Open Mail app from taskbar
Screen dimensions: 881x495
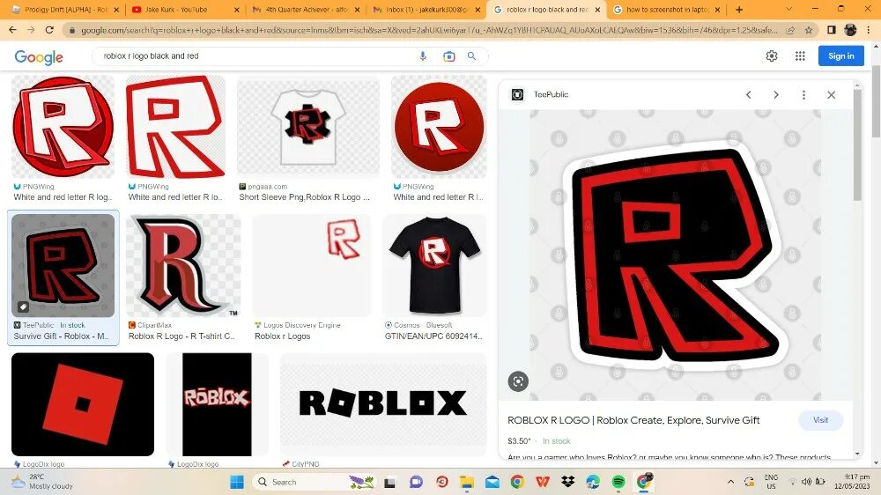pyautogui.click(x=492, y=482)
